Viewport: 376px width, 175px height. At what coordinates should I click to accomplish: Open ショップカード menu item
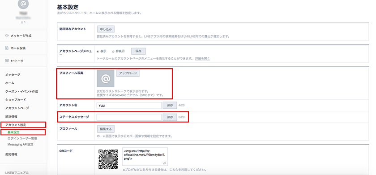coord(16,100)
